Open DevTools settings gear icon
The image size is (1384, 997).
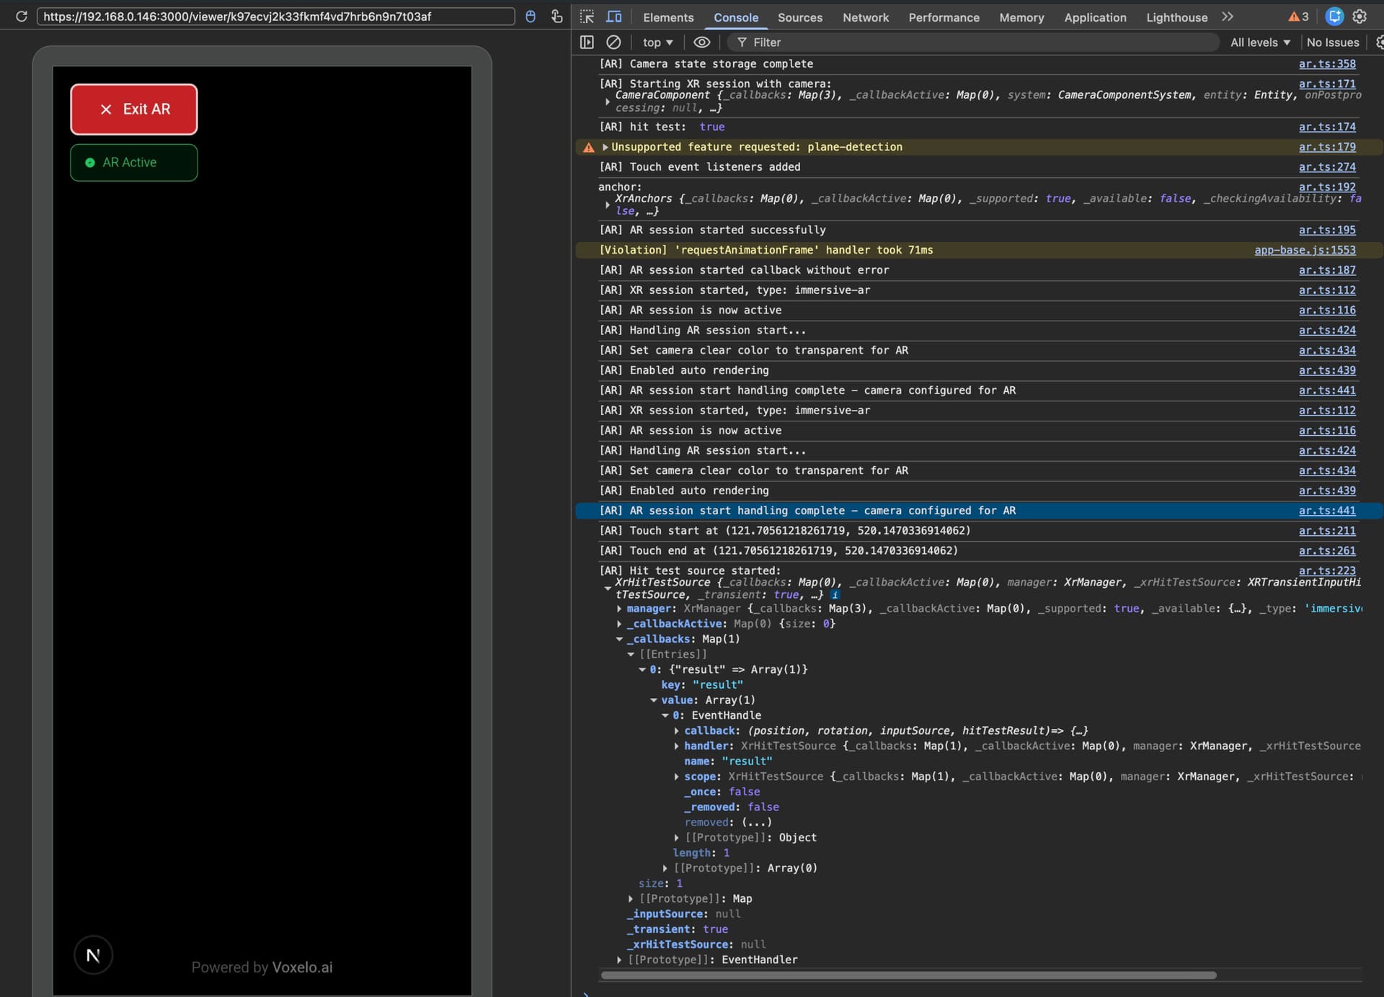tap(1359, 17)
